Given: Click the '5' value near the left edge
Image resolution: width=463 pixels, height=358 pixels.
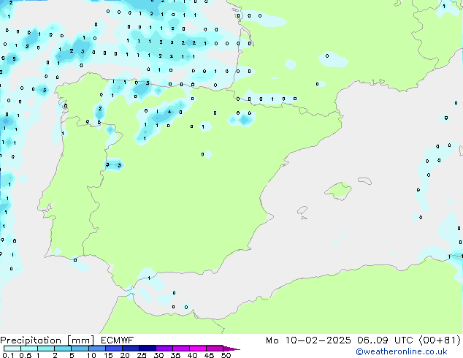Looking at the screenshot, I should click(14, 59).
